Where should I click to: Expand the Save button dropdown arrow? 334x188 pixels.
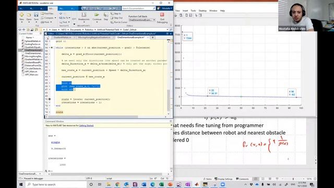(36, 22)
